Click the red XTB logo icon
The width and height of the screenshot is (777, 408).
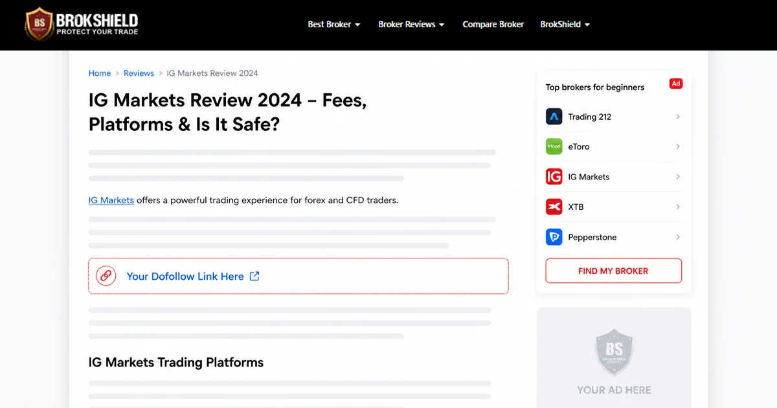click(554, 207)
